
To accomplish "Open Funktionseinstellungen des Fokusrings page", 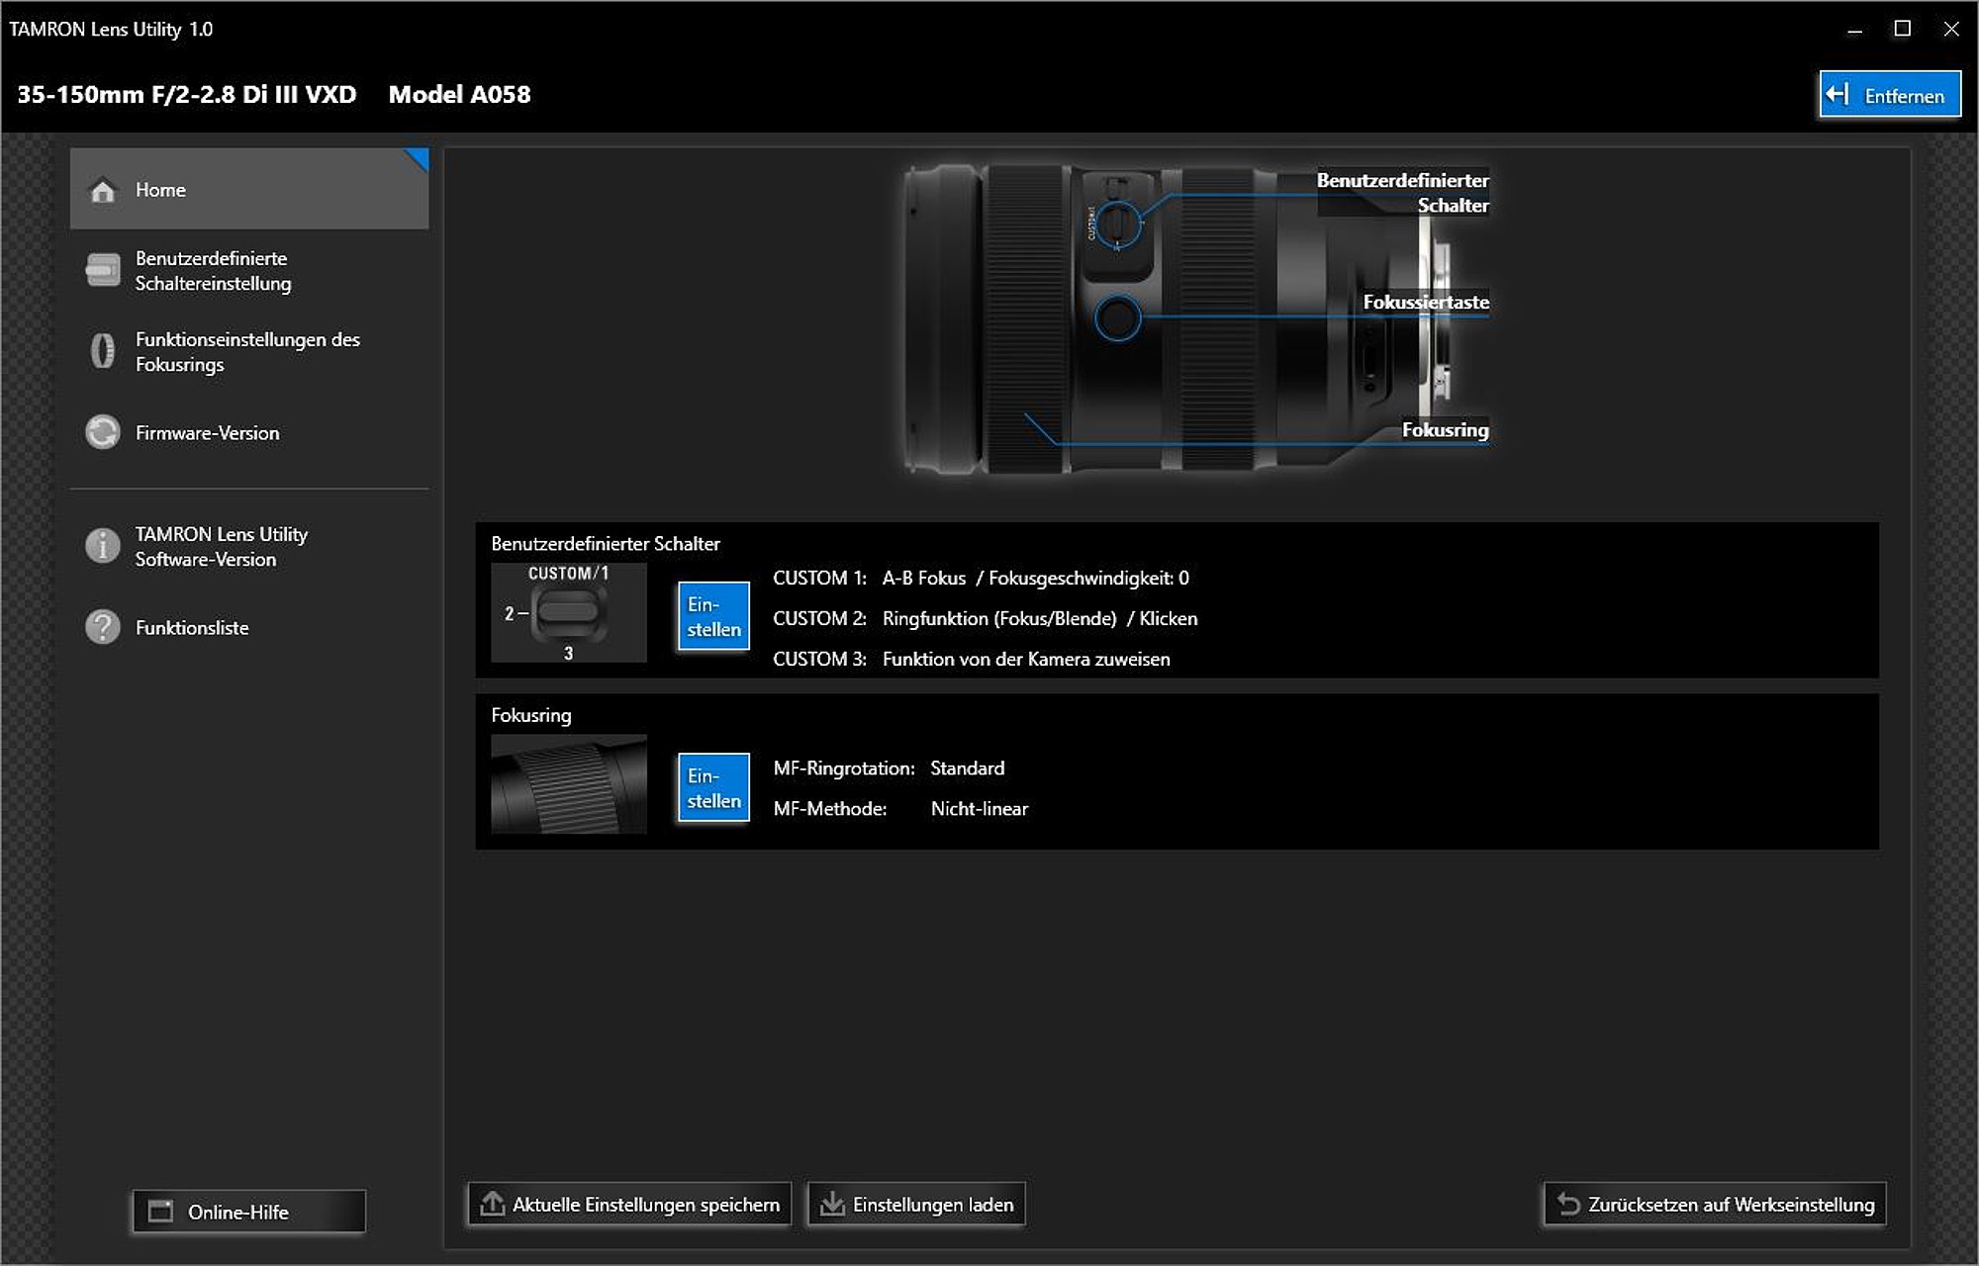I will coord(249,351).
